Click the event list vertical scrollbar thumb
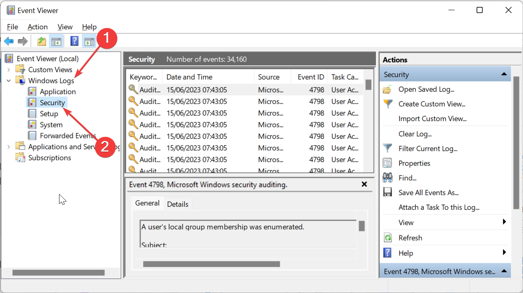Image resolution: width=523 pixels, height=293 pixels. click(x=368, y=84)
